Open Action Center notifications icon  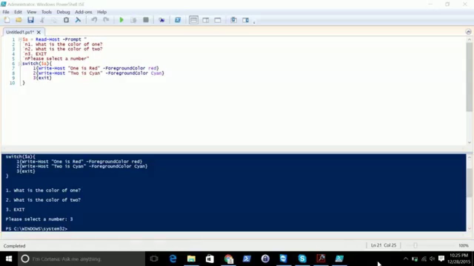coord(441,259)
